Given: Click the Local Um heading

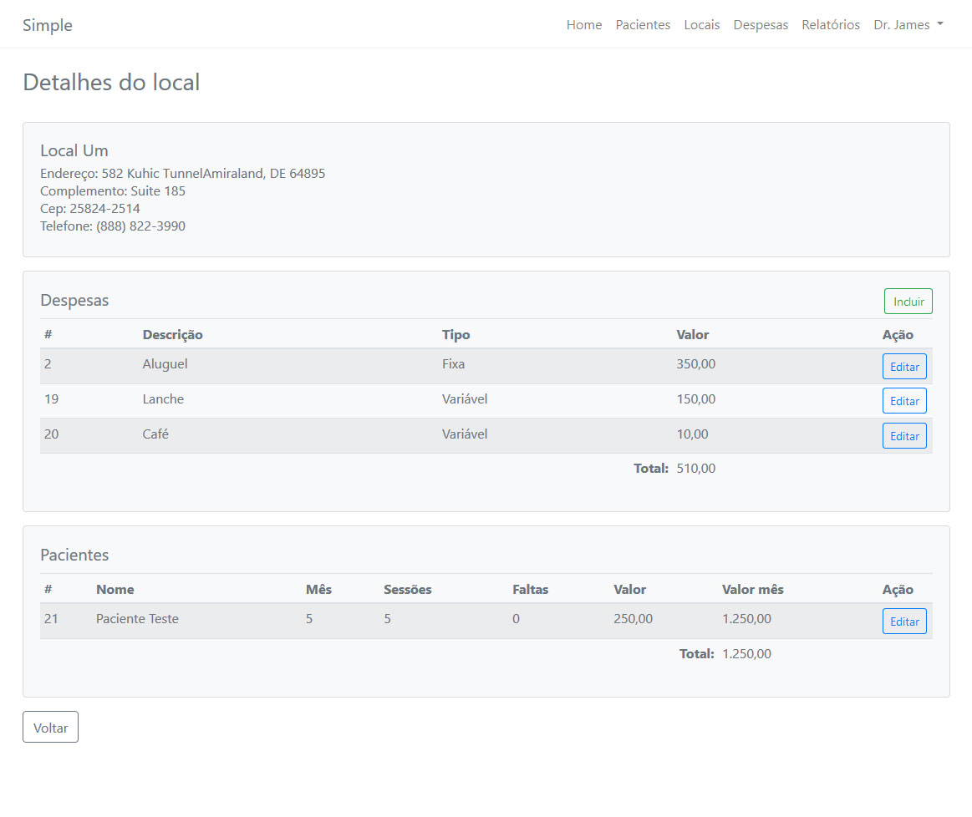Looking at the screenshot, I should [x=74, y=151].
